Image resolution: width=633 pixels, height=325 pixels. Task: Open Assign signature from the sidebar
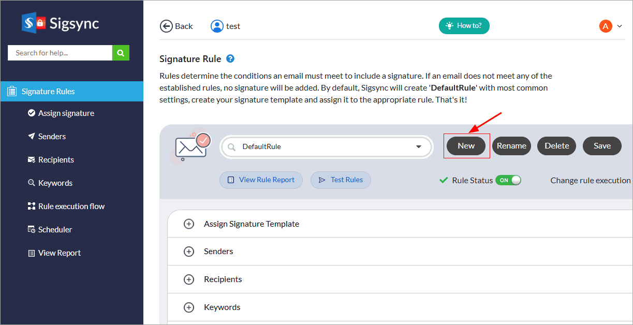pos(66,113)
